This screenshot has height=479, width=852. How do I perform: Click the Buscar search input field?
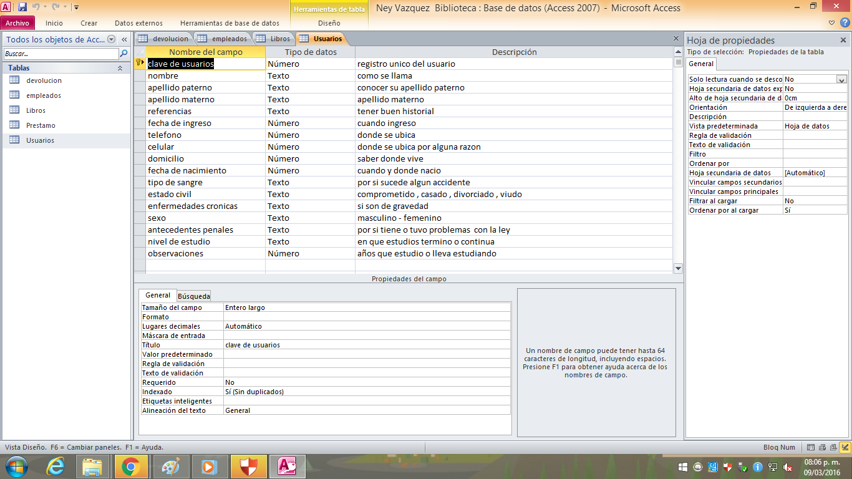pos(61,54)
